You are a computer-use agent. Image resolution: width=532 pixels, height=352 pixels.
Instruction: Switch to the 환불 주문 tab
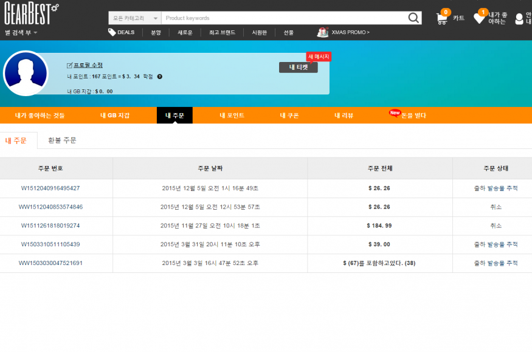(62, 140)
